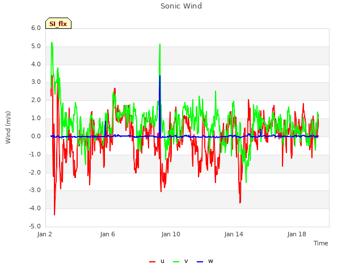
Task: Click the Jan 10 axis label
Action: (x=171, y=234)
